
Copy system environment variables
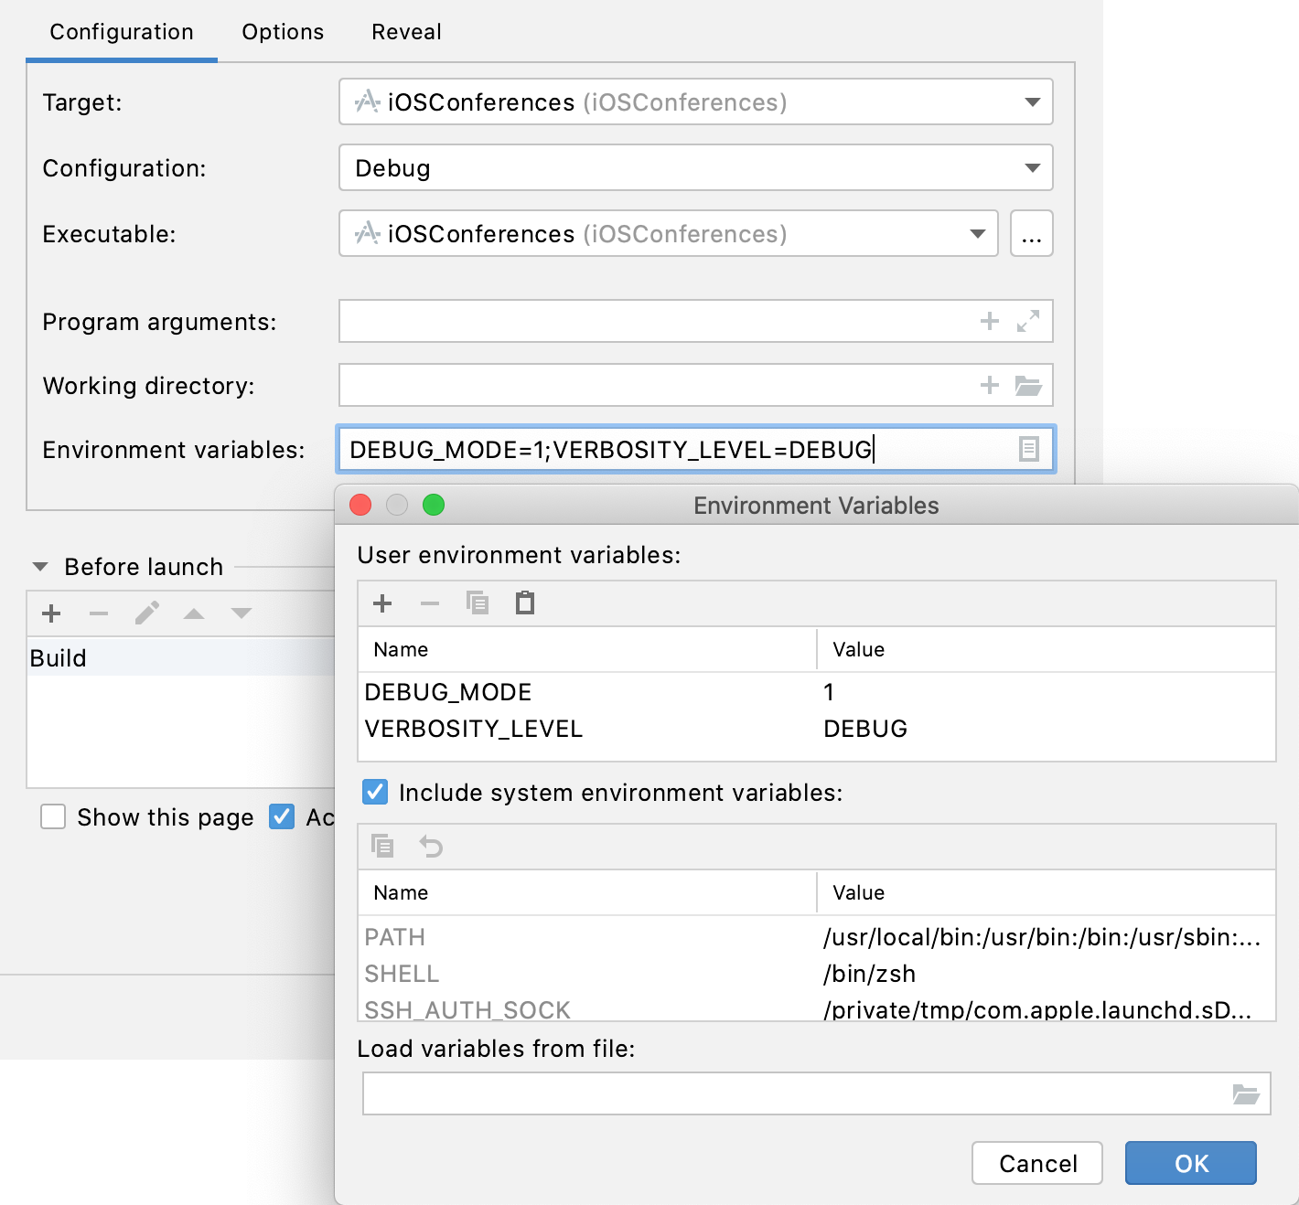pos(382,847)
